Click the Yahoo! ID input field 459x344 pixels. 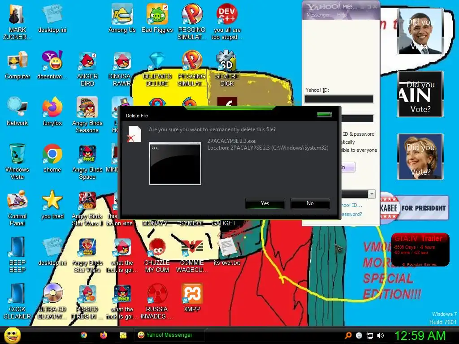tap(339, 99)
